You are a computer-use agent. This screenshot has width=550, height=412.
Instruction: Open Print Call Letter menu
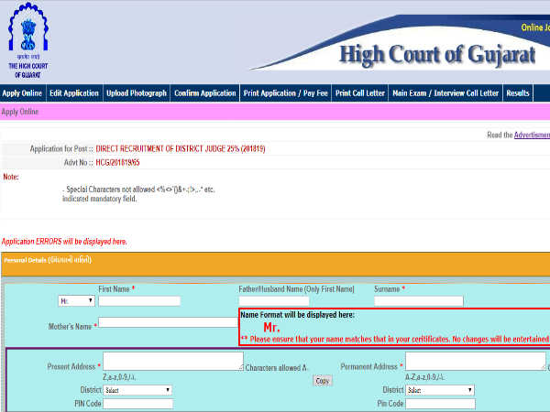[x=360, y=93]
